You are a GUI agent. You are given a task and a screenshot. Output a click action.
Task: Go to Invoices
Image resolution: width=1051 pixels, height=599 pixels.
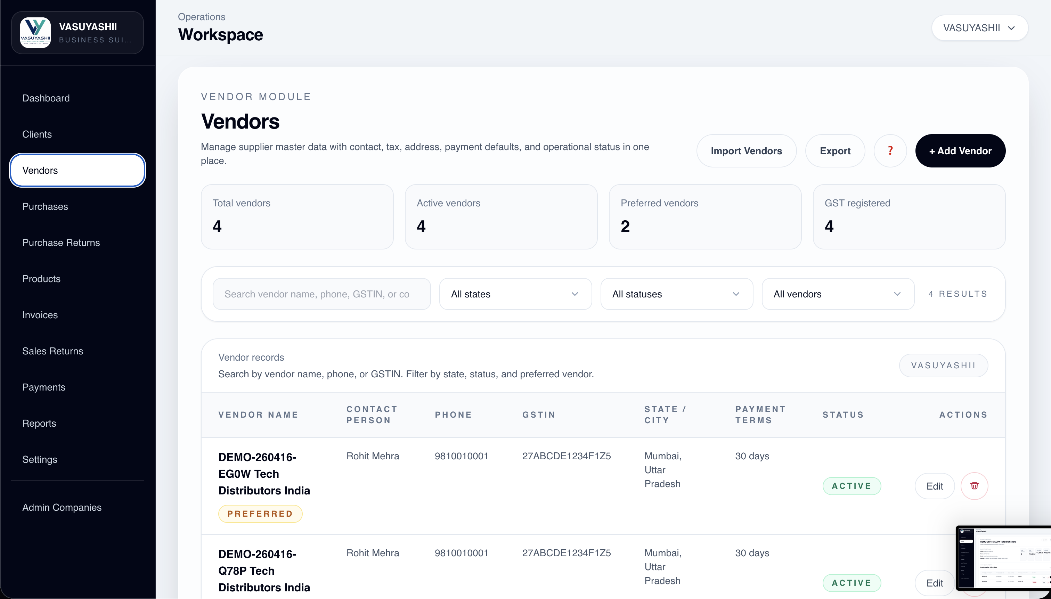(78, 315)
